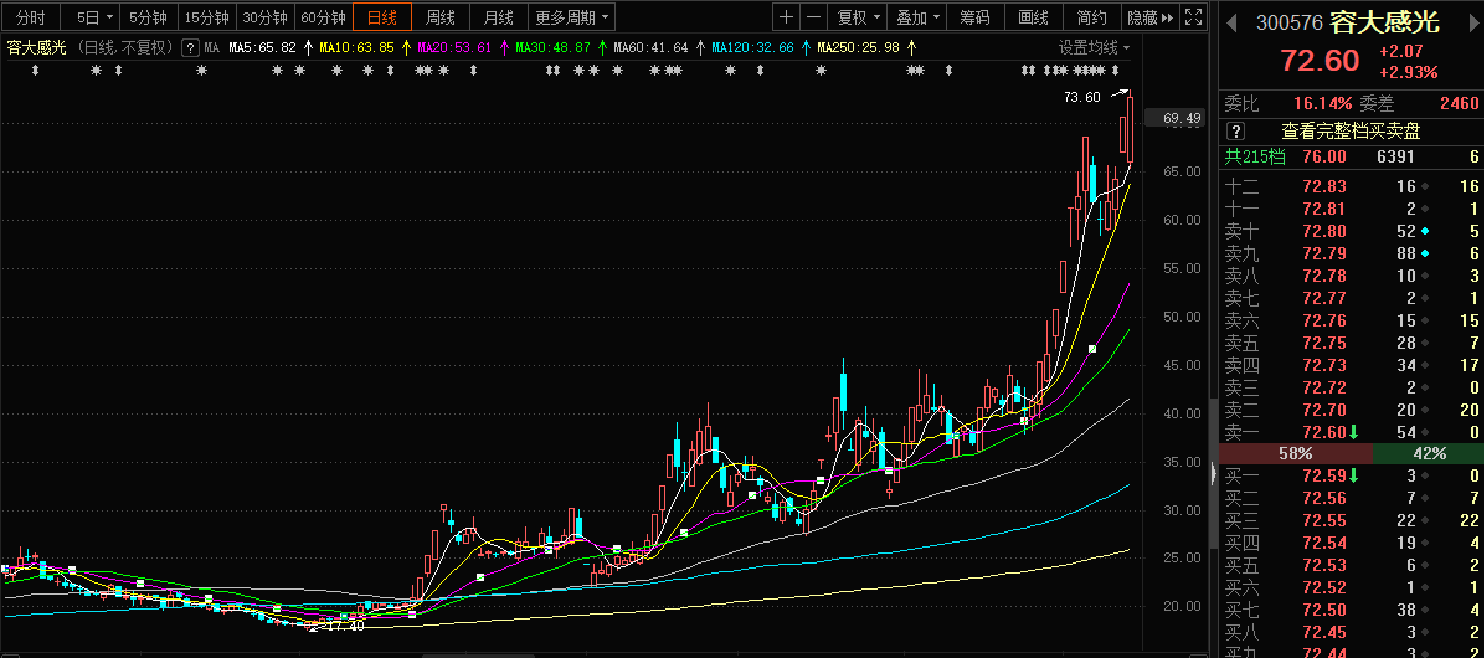This screenshot has height=658, width=1484.
Task: Switch to 月线 monthly chart
Action: click(499, 17)
